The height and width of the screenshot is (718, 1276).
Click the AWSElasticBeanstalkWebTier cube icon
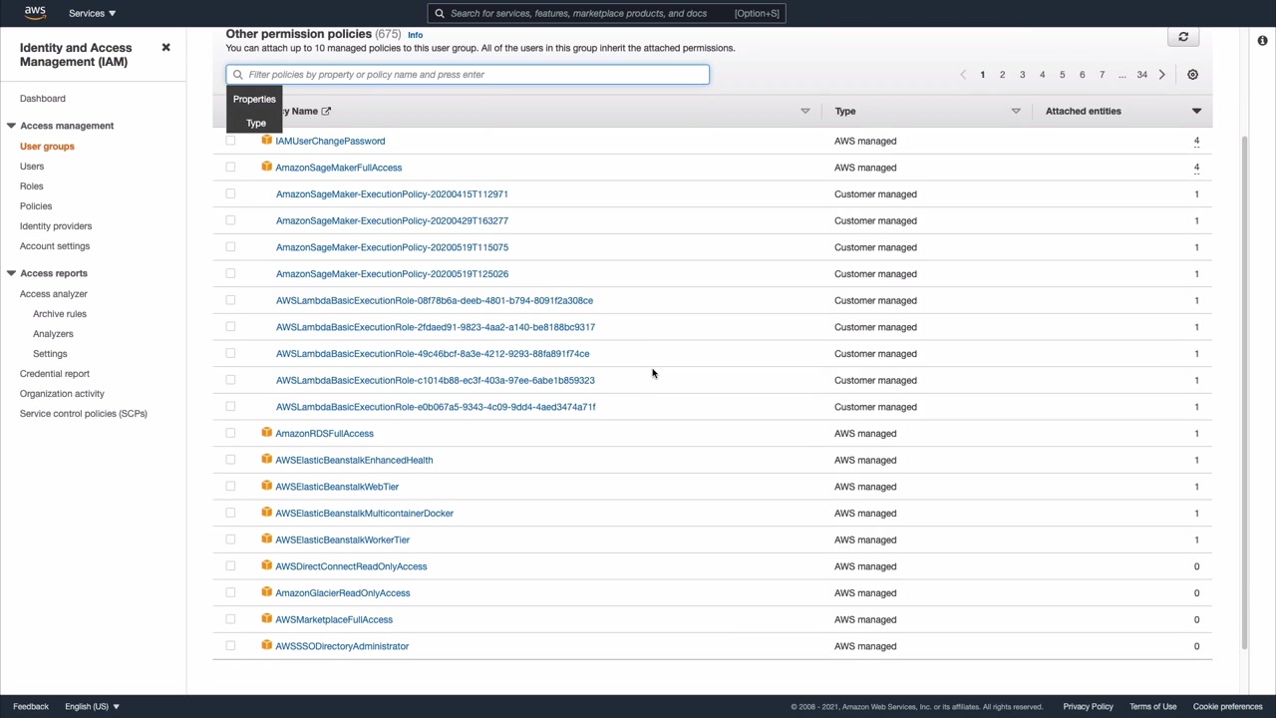pos(266,486)
